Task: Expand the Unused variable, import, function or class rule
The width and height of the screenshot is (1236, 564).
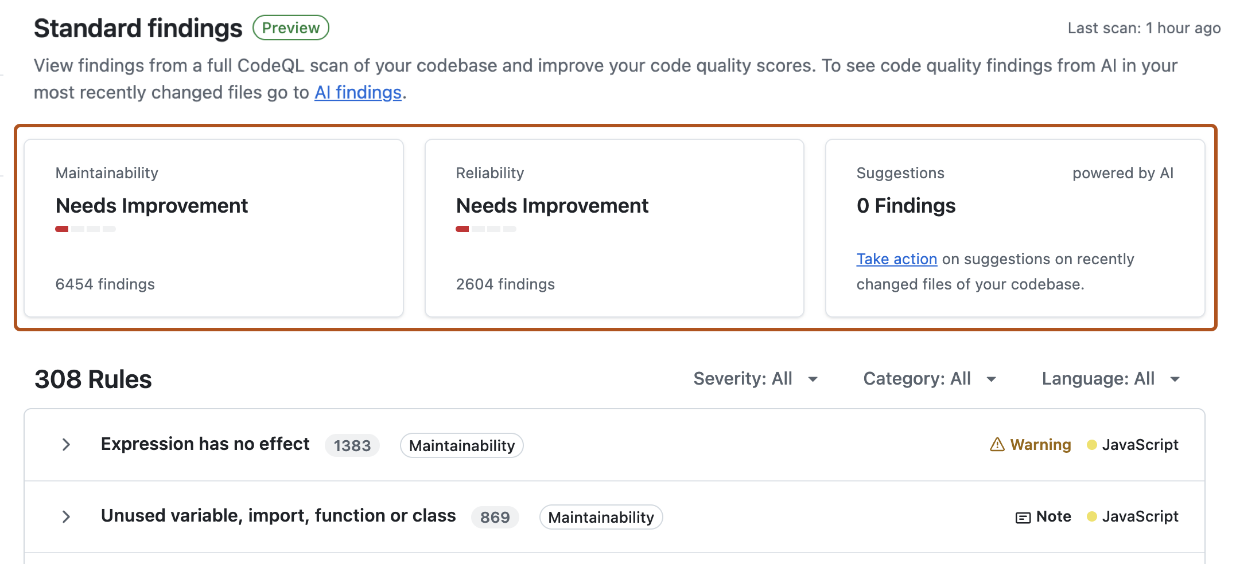Action: pos(67,516)
